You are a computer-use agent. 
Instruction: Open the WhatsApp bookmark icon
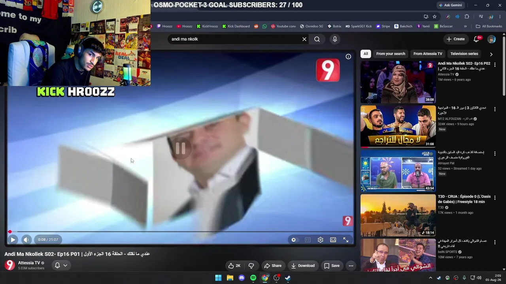point(264,26)
